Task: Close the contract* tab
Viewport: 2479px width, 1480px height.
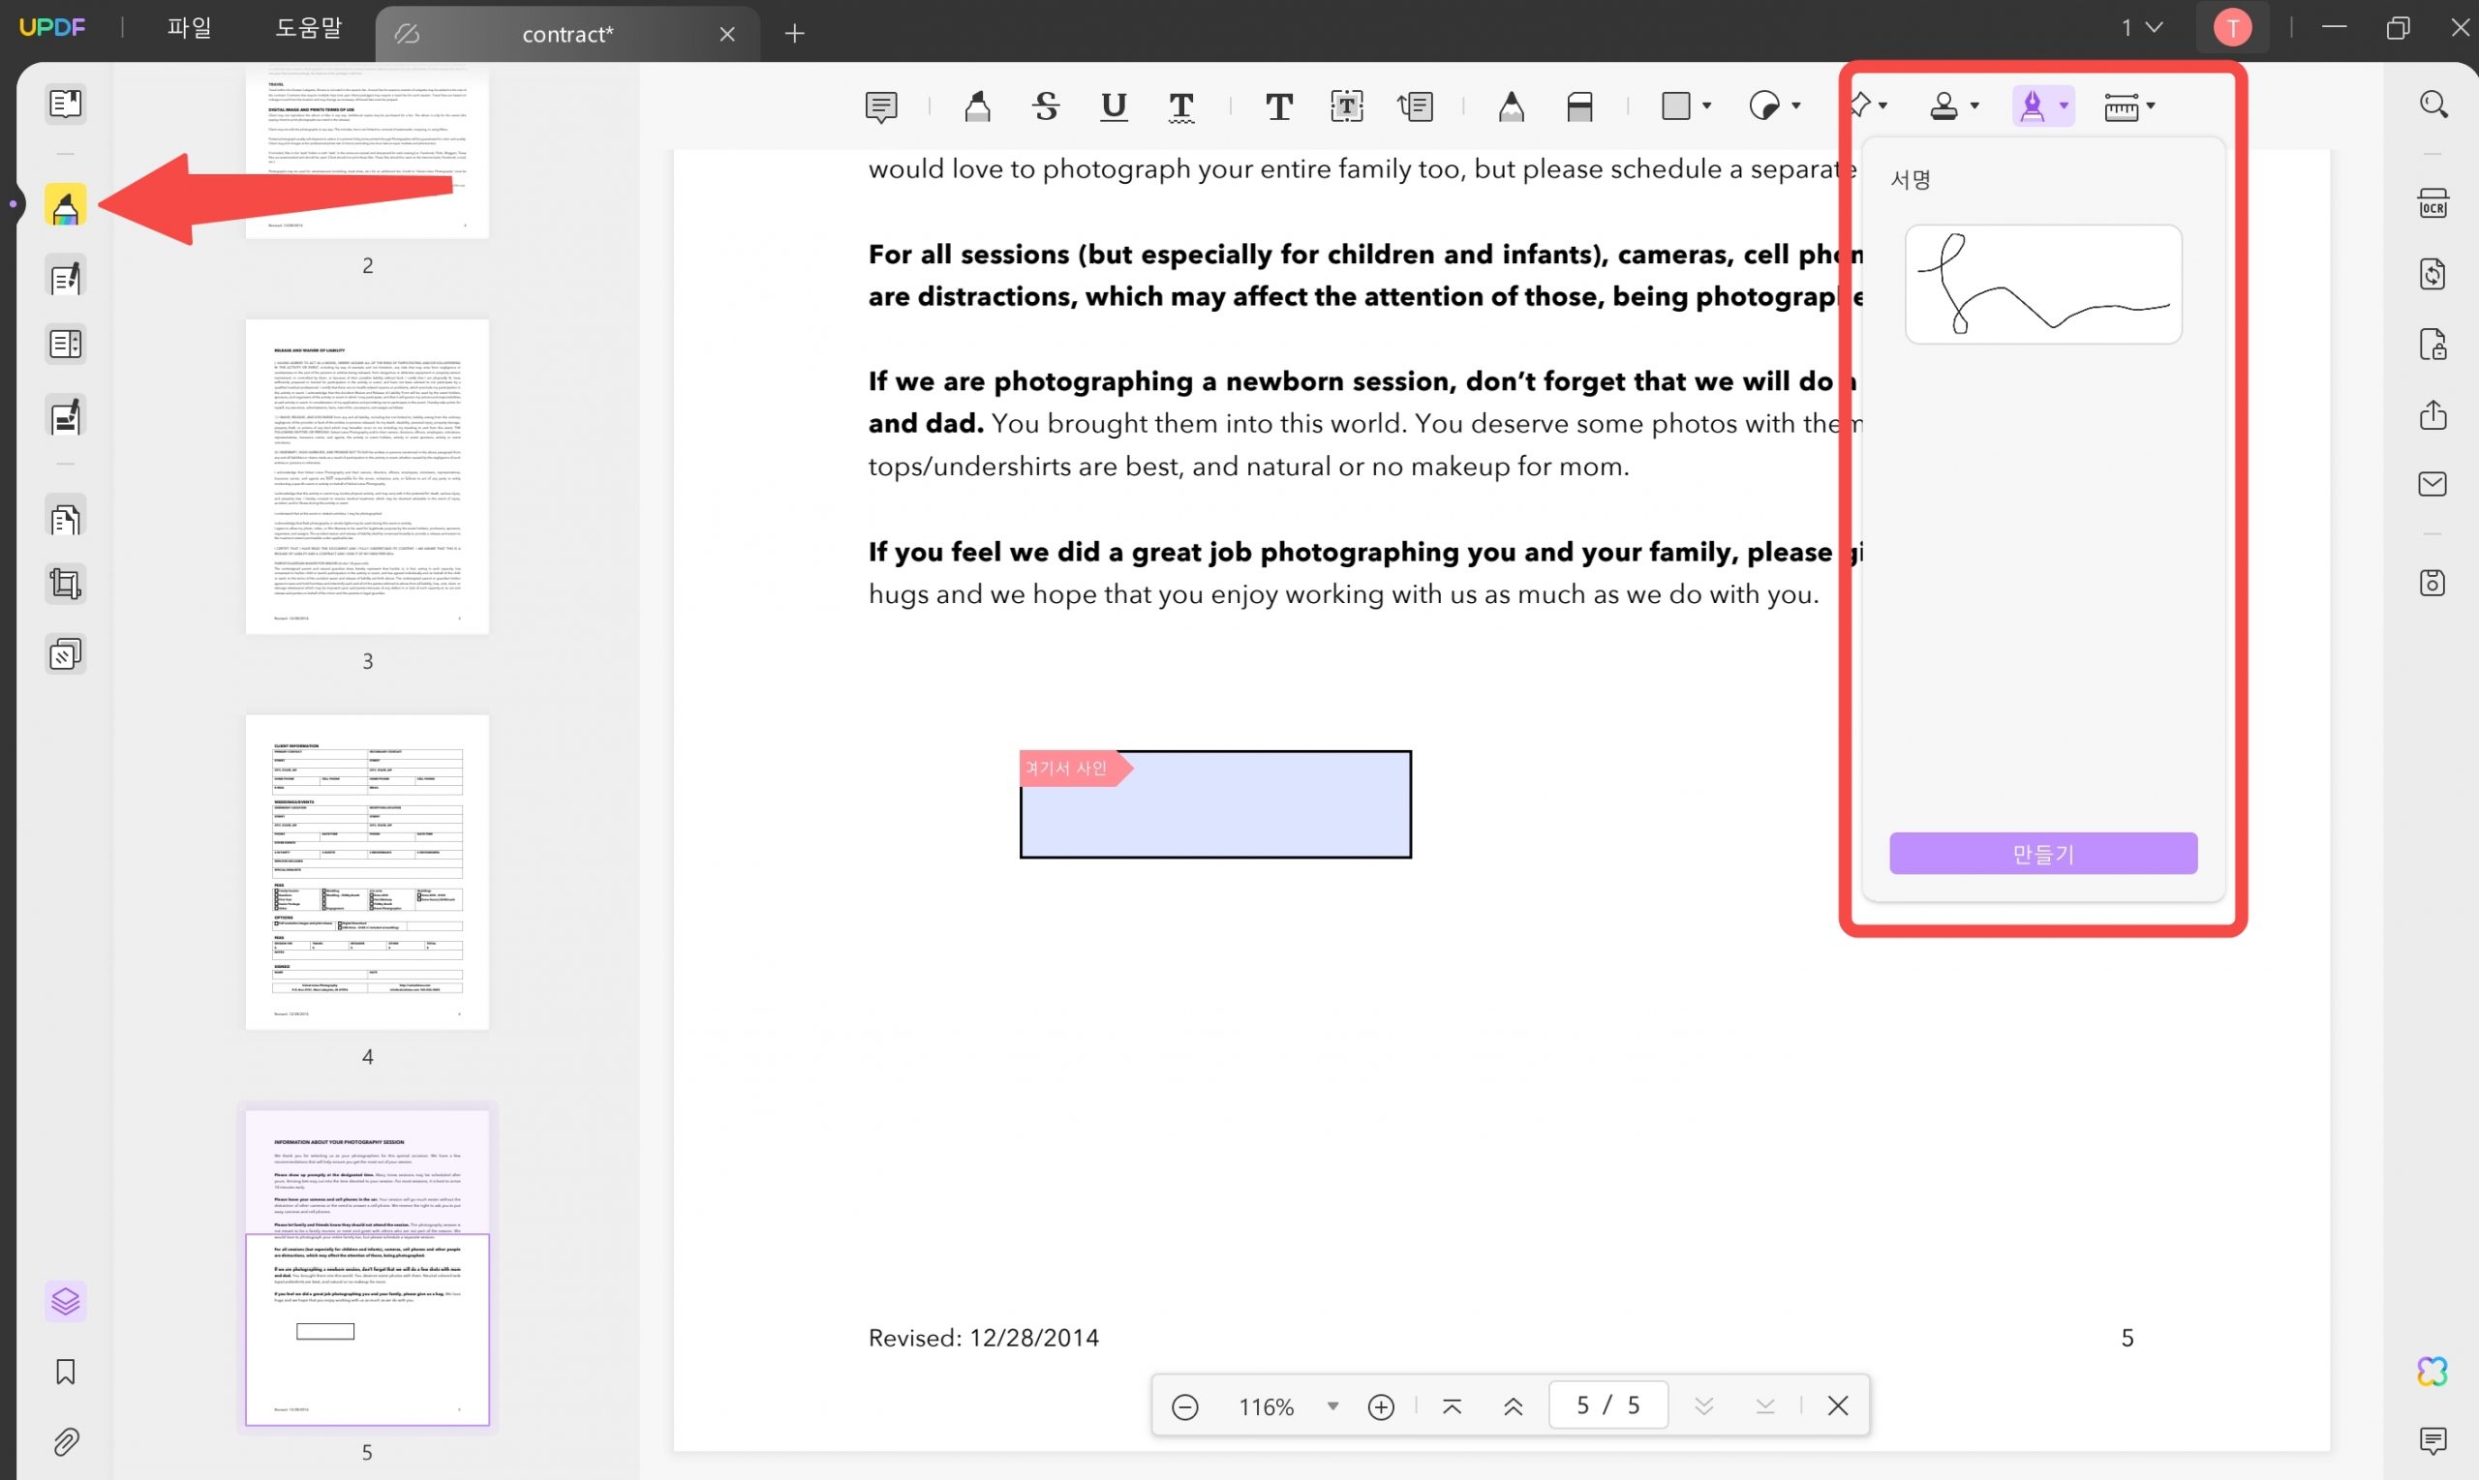Action: 727,34
